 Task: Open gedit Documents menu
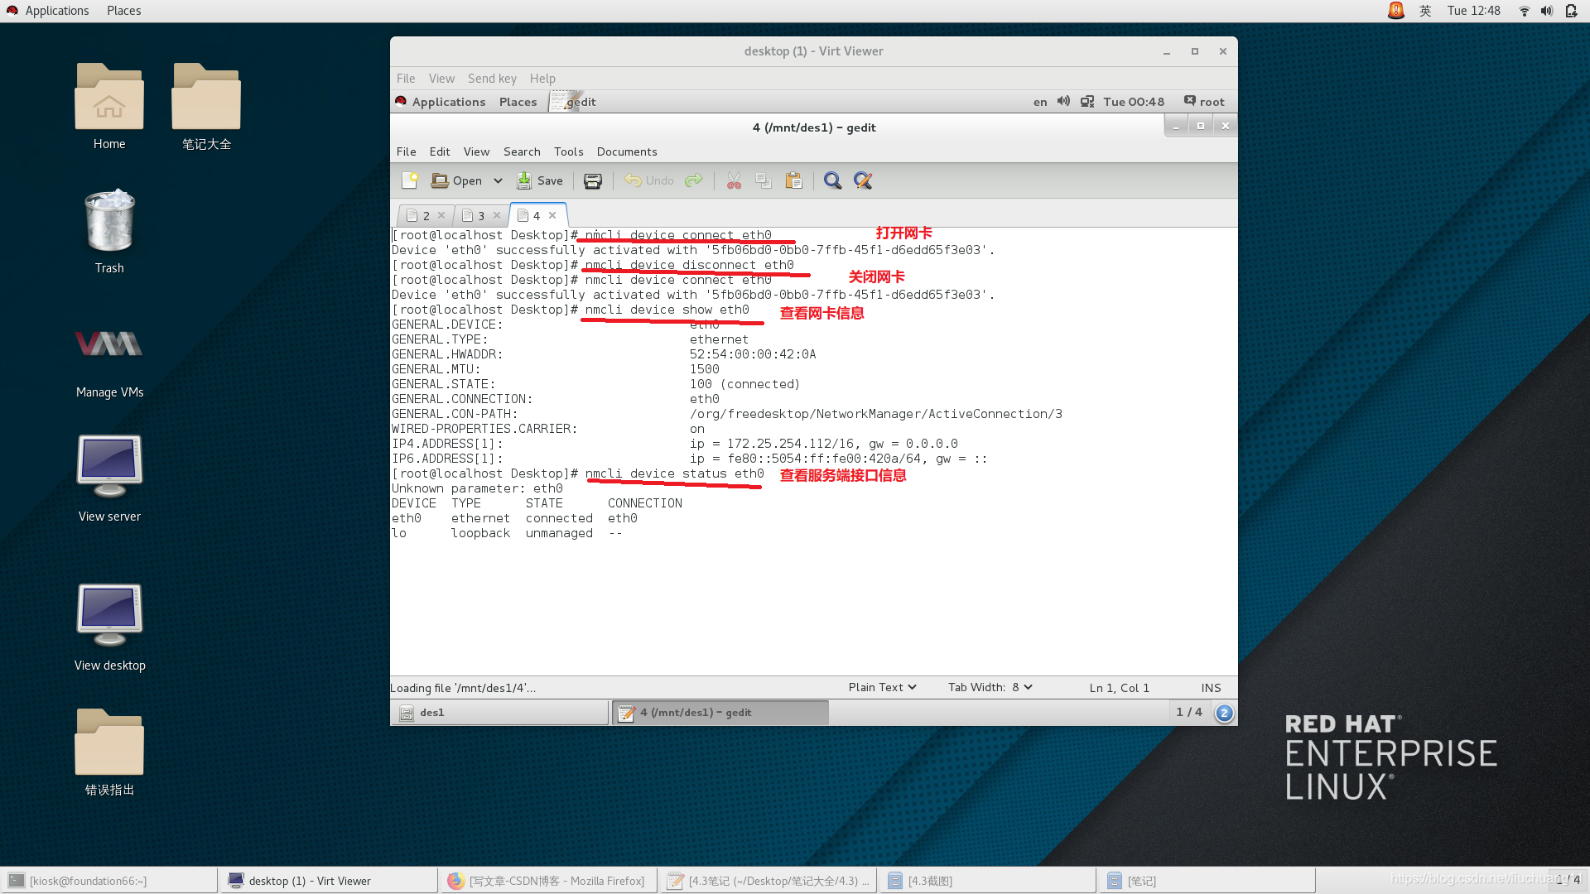click(627, 151)
